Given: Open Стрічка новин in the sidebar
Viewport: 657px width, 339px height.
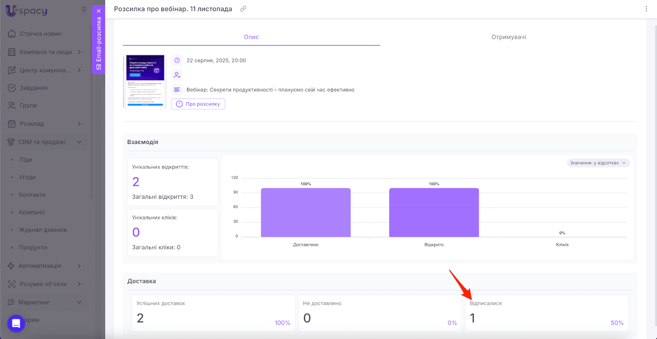Looking at the screenshot, I should pos(40,34).
